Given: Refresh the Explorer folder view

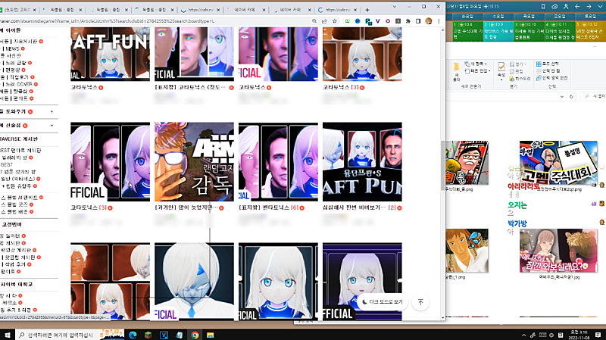Looking at the screenshot, I should 571,97.
